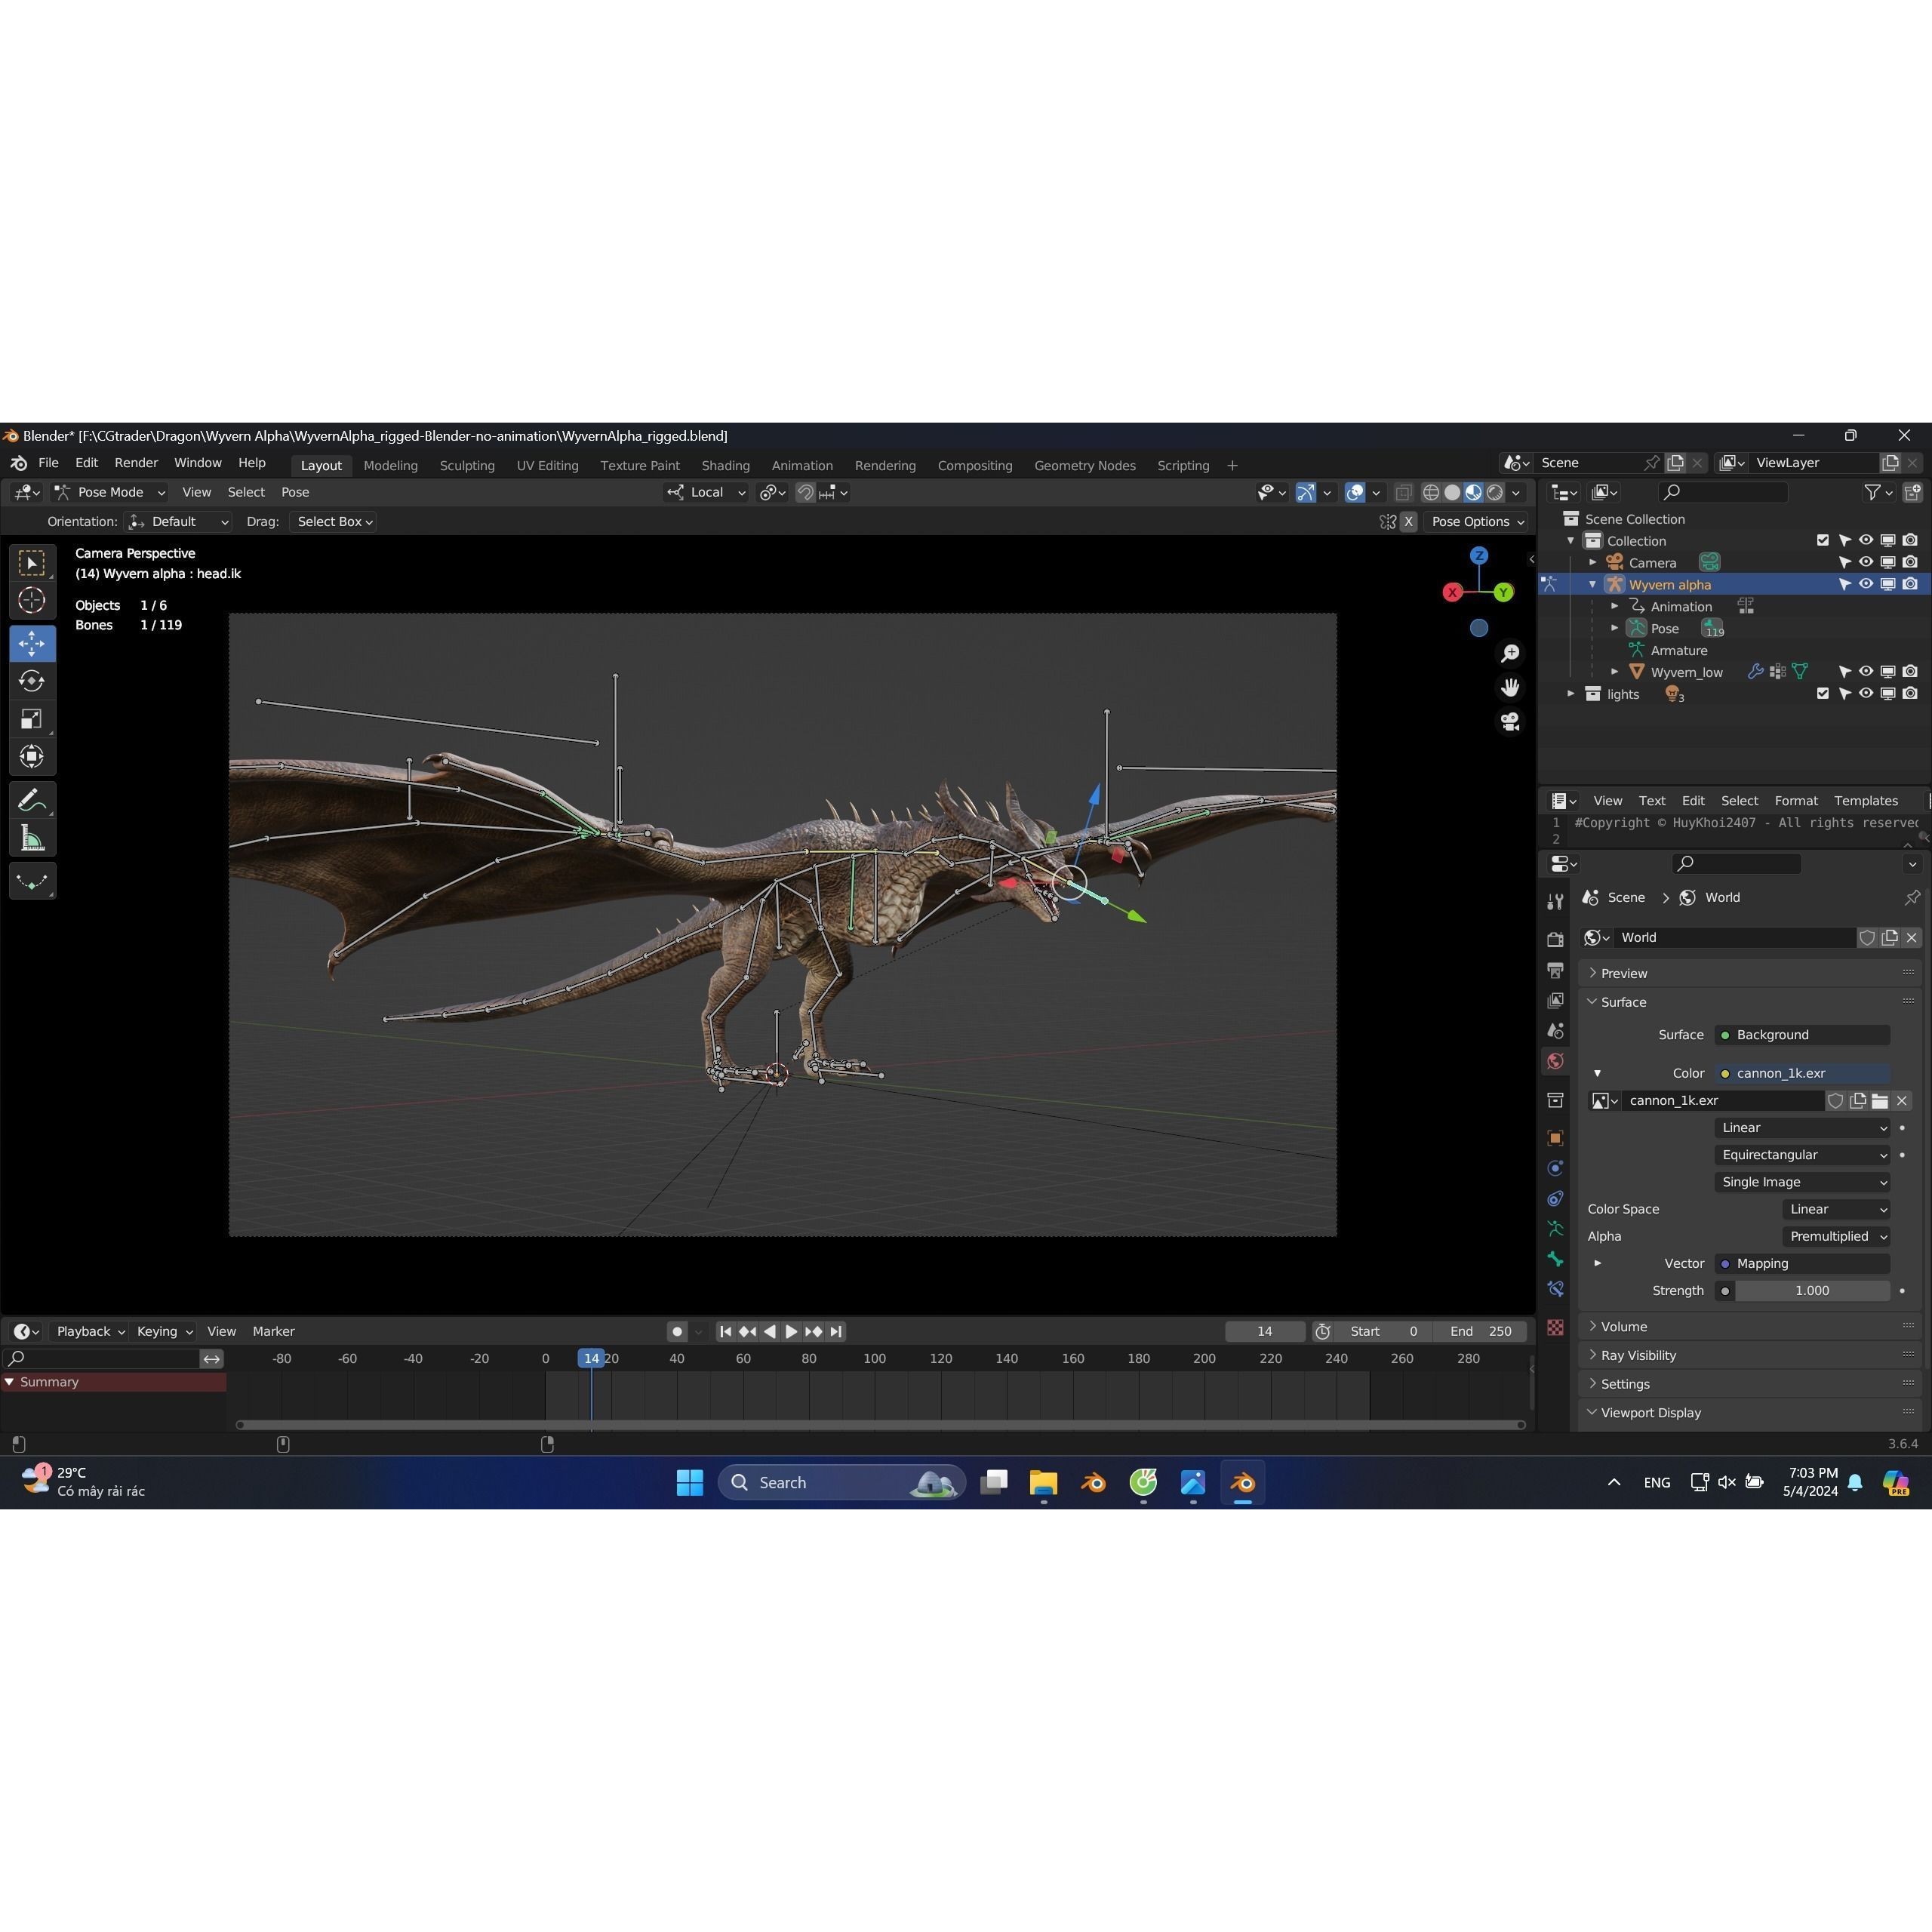Toggle auto keying record button
This screenshot has height=1932, width=1932.
pyautogui.click(x=677, y=1331)
